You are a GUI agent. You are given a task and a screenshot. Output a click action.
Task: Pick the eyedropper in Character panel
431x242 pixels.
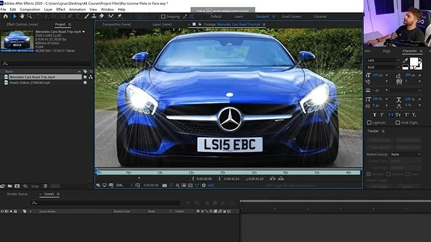pos(405,61)
